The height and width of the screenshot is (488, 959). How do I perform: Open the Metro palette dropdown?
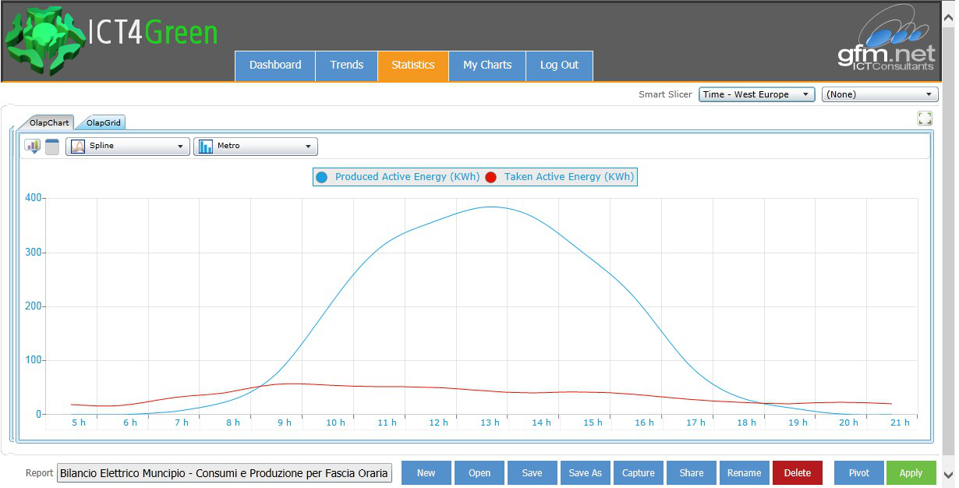point(256,147)
